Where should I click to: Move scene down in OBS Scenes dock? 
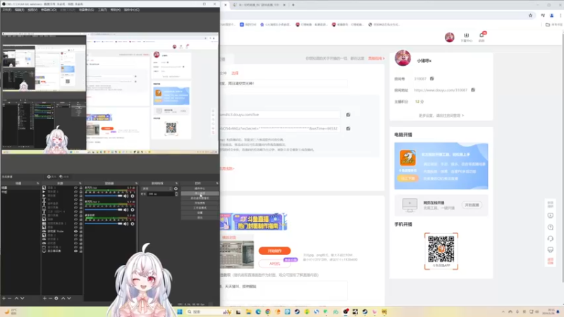pyautogui.click(x=23, y=298)
